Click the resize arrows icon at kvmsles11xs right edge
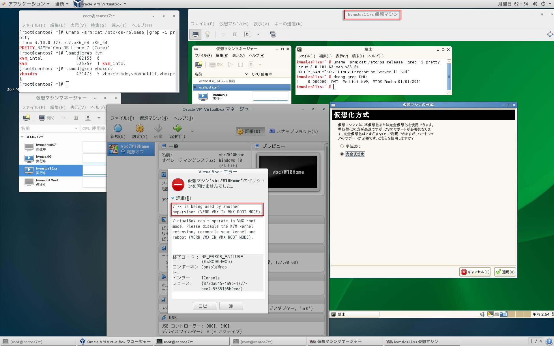The height and width of the screenshot is (346, 554). click(550, 35)
